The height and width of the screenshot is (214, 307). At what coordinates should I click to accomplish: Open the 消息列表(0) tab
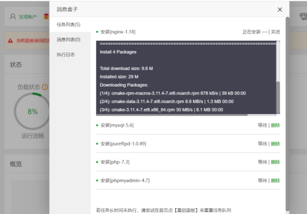(68, 40)
